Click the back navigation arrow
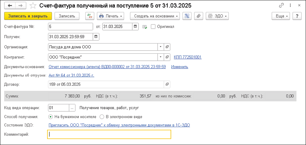Viewport: 306px width, 145px height. pos(10,6)
